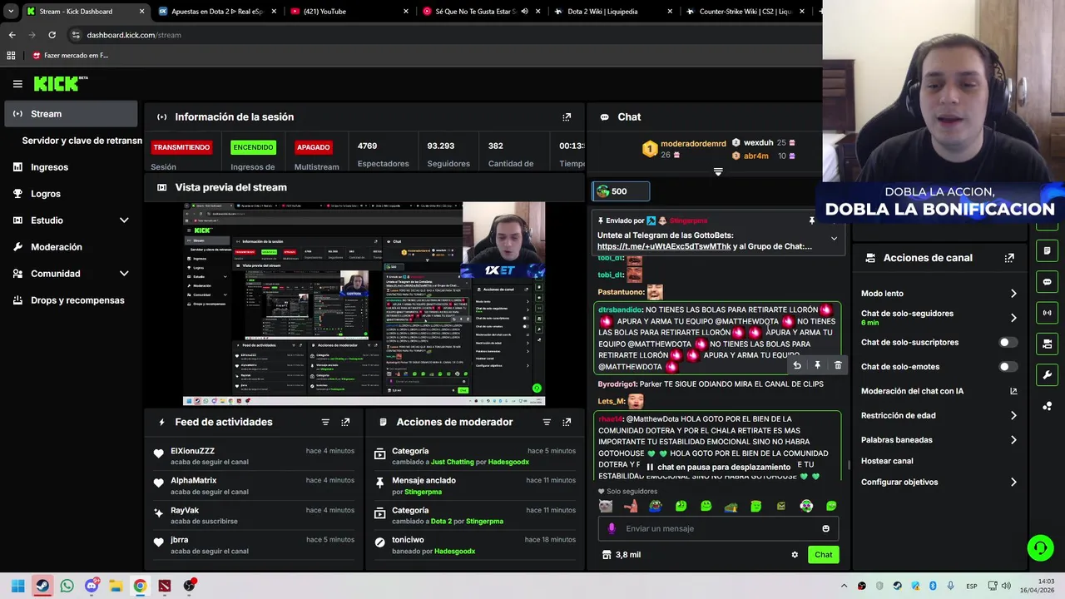Open Moderación del chat con IA external link
Screen dimensions: 1065x599
(1013, 391)
